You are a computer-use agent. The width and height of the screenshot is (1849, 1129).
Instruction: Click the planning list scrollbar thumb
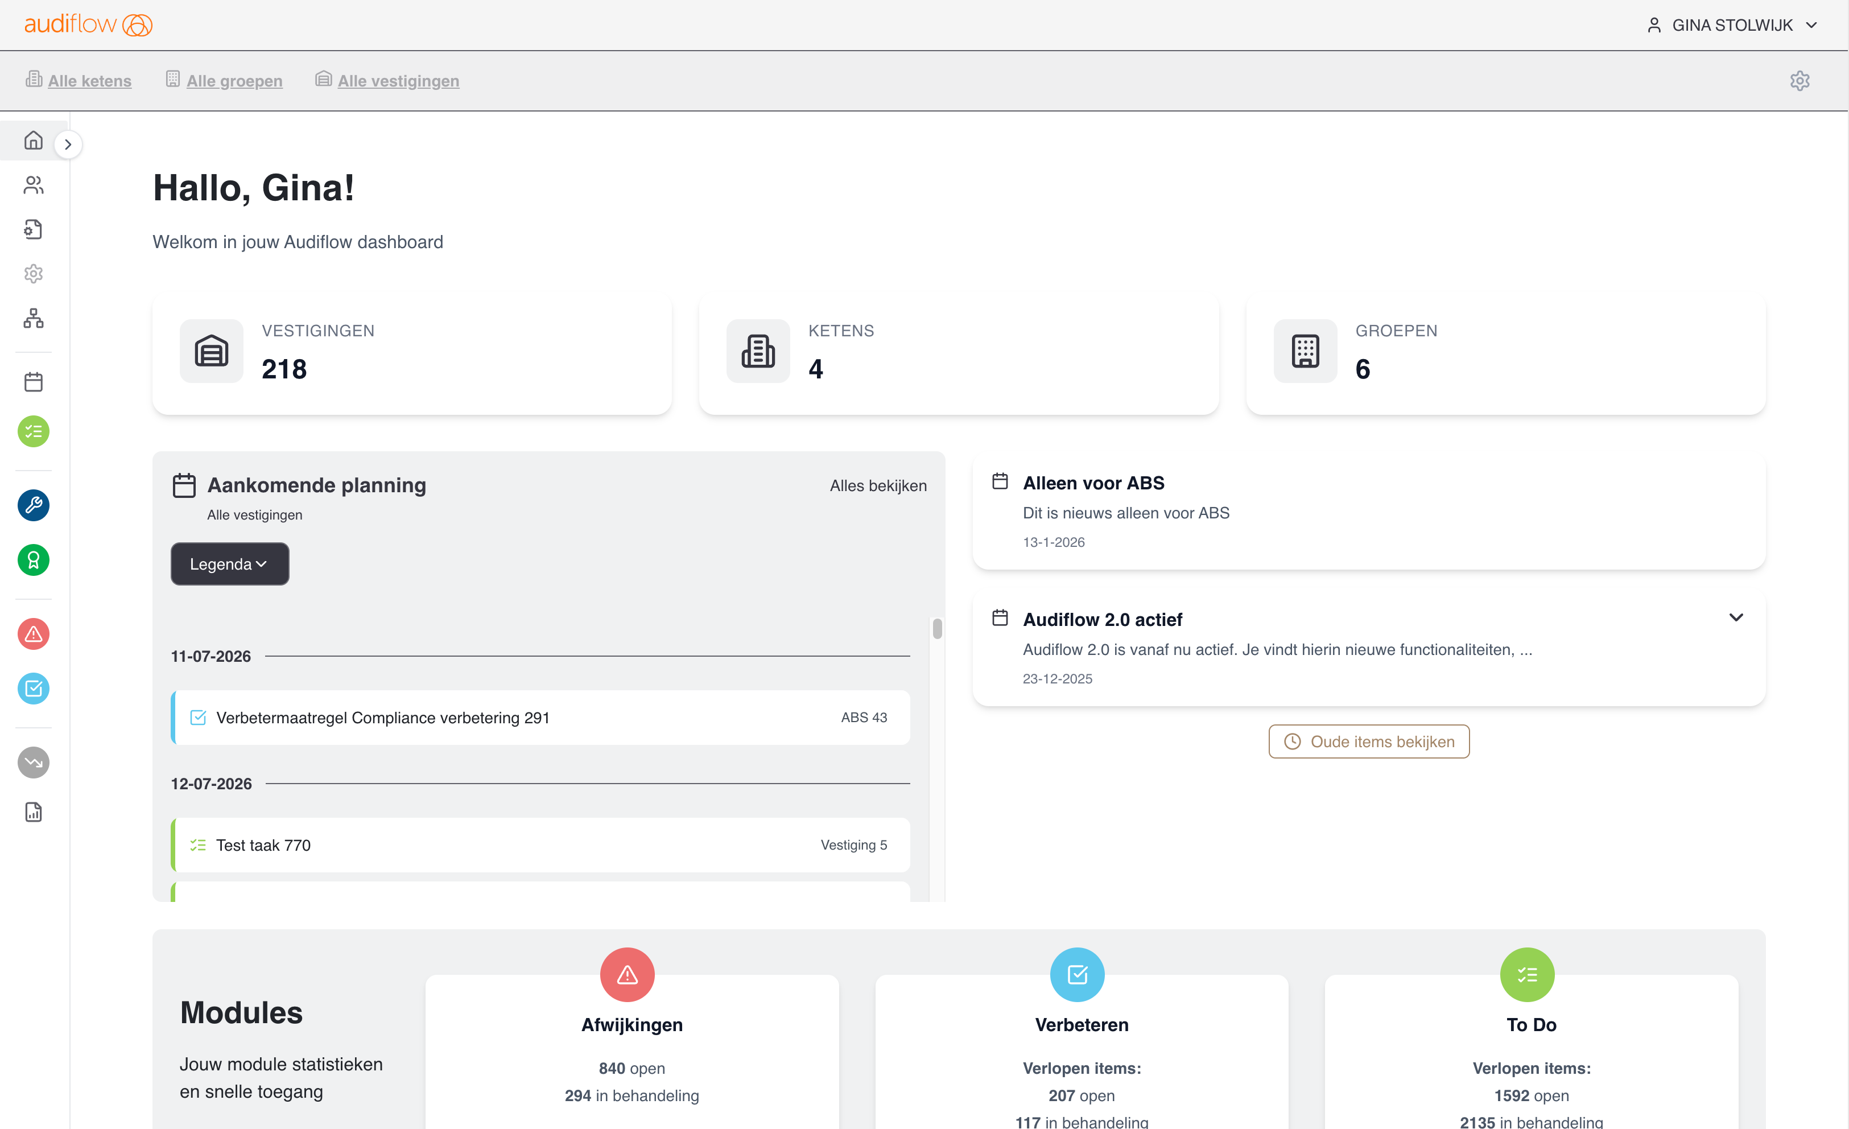[937, 628]
